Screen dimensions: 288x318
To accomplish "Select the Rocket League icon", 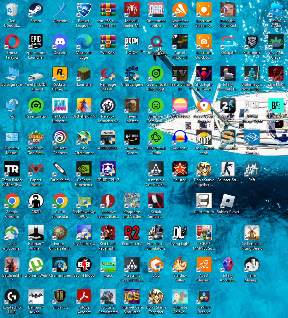I will point(84,10).
